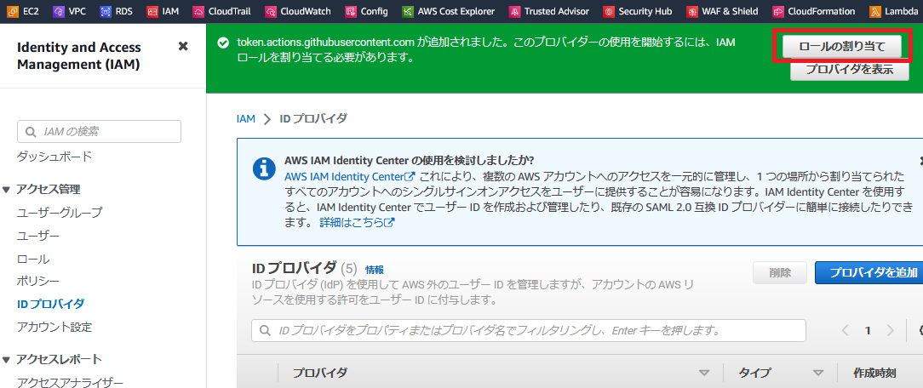The image size is (923, 388).
Task: Collapse the アクセス管理 section
Action: (x=6, y=189)
